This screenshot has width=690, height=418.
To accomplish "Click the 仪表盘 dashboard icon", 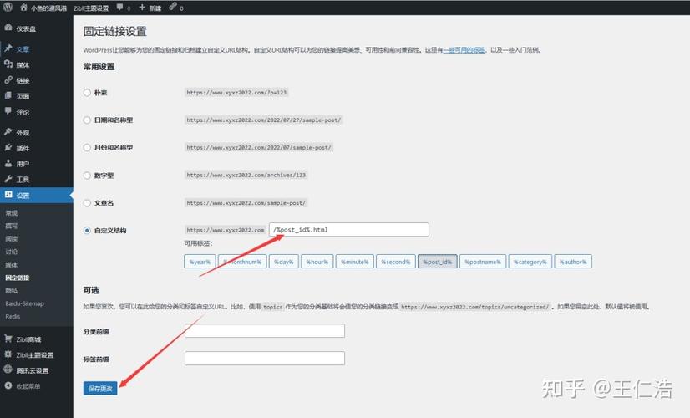I will click(8, 28).
